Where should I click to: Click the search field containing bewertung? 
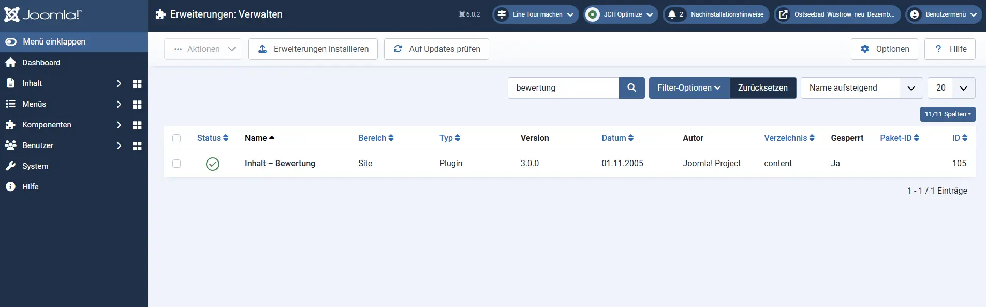pyautogui.click(x=563, y=88)
